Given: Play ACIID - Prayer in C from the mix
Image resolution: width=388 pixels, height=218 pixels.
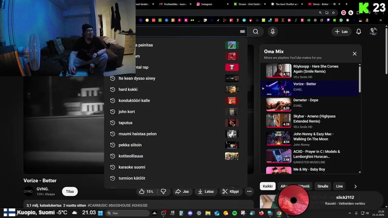Looking at the screenshot, I should [309, 156].
